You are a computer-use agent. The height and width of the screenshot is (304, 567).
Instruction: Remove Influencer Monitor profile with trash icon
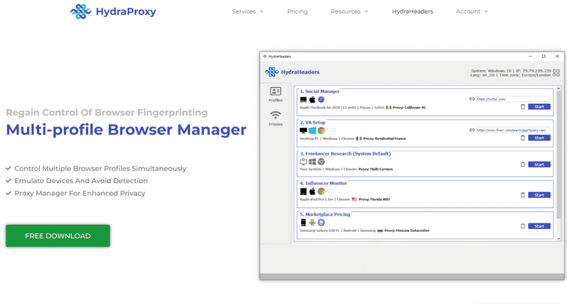[x=522, y=195]
